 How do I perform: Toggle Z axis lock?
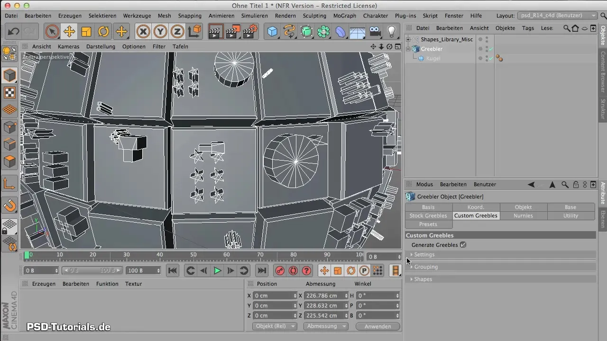click(x=177, y=32)
